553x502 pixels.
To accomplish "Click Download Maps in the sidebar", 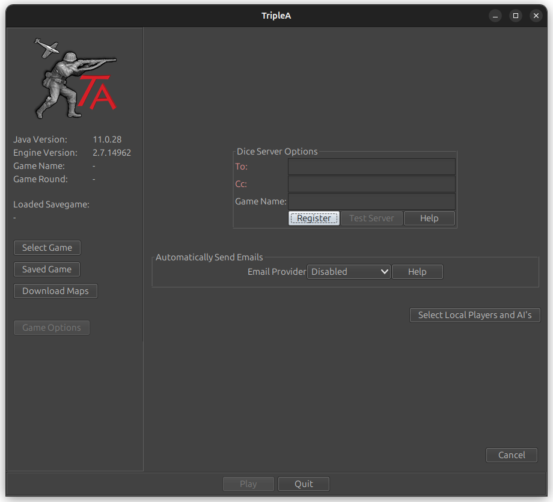I will click(55, 290).
